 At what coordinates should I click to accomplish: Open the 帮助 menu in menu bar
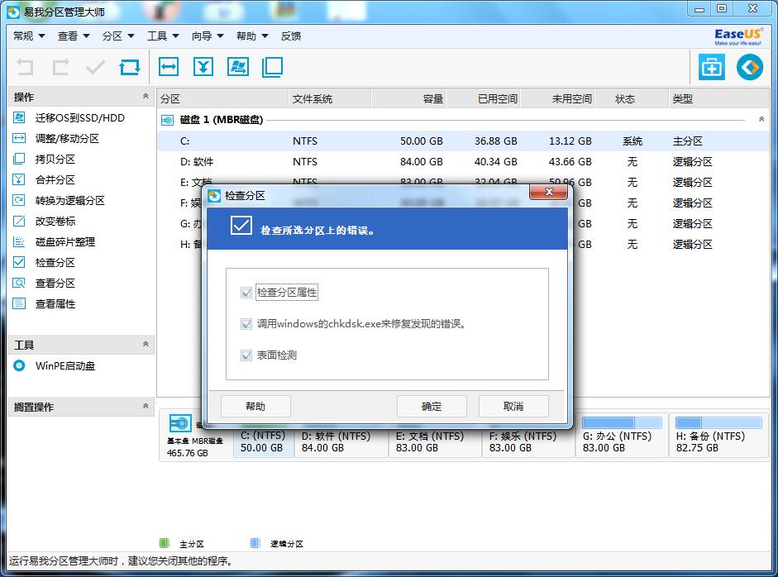pyautogui.click(x=252, y=36)
